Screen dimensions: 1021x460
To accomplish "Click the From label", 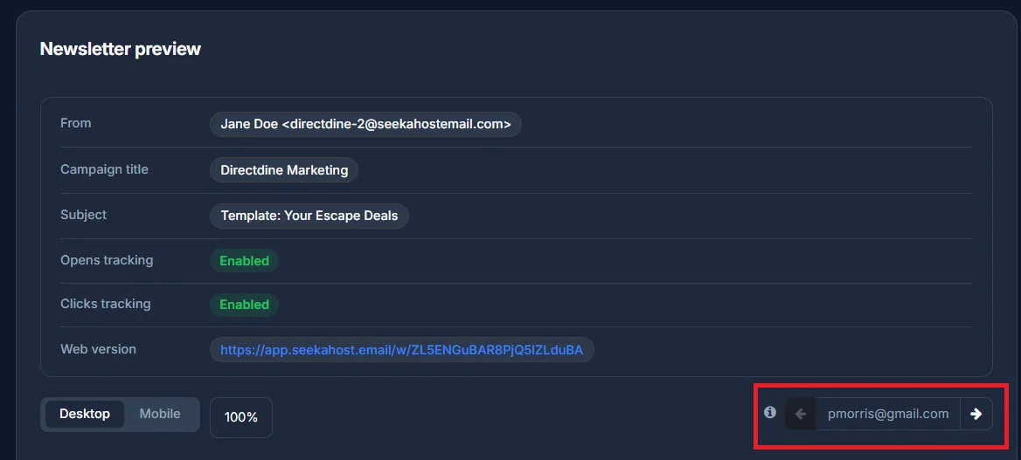I will pyautogui.click(x=75, y=123).
